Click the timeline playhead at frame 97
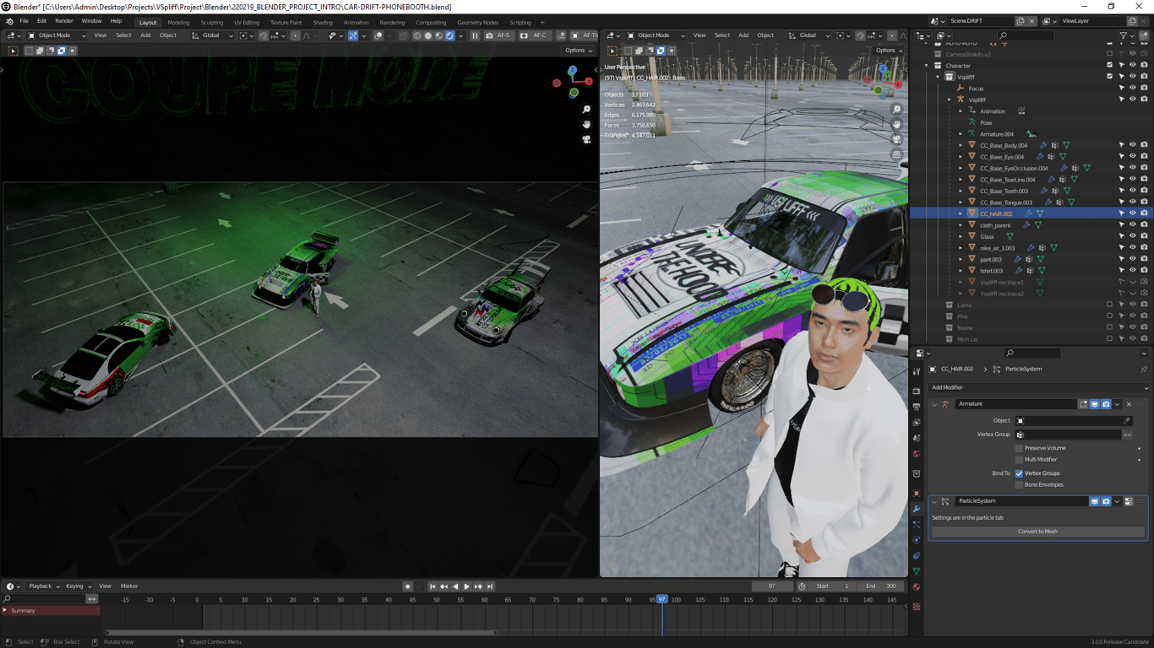This screenshot has height=648, width=1154. [661, 599]
